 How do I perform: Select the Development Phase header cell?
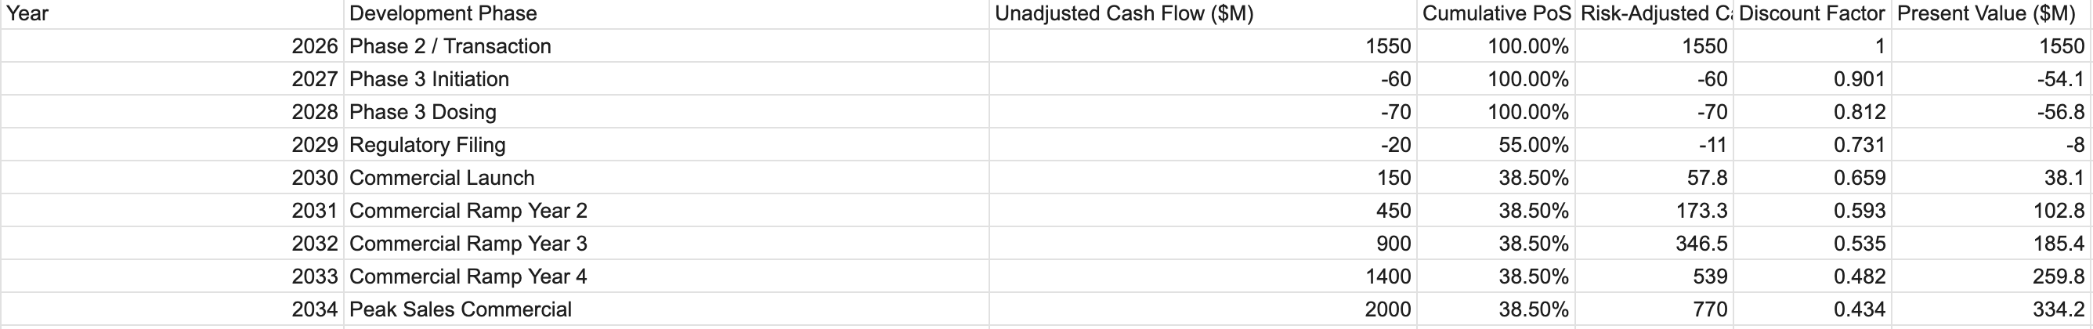tap(666, 14)
